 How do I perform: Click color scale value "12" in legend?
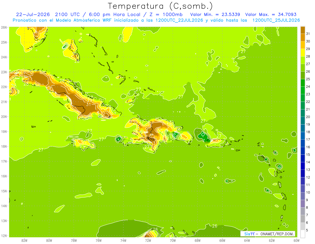[308, 177]
